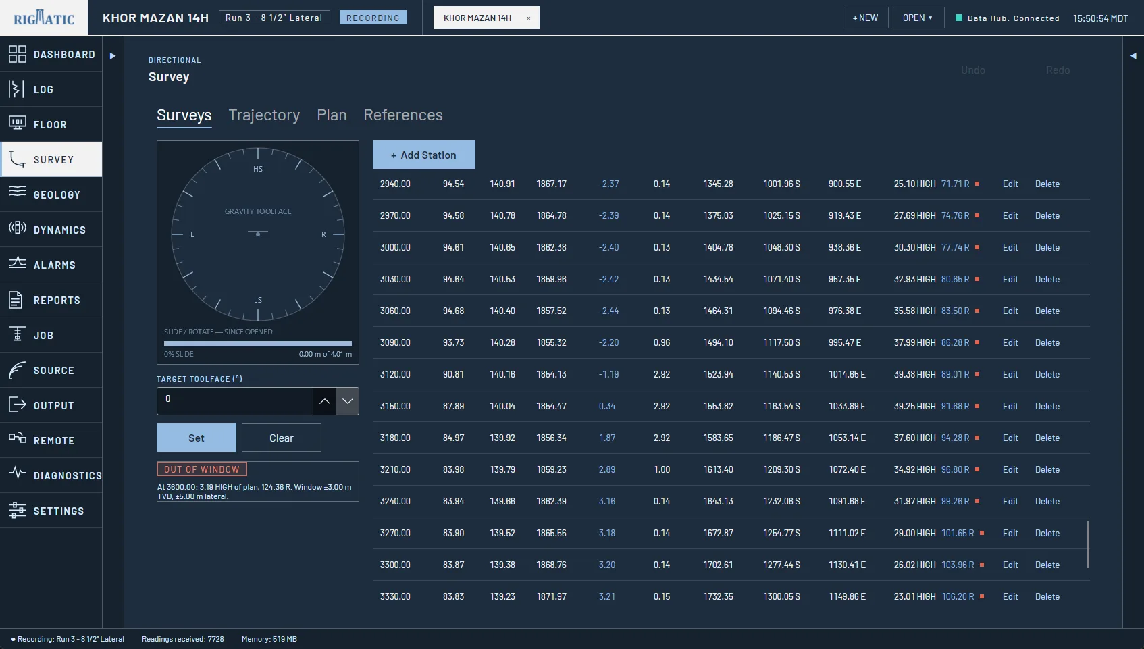Click the Add Station button
This screenshot has width=1144, height=649.
click(424, 155)
